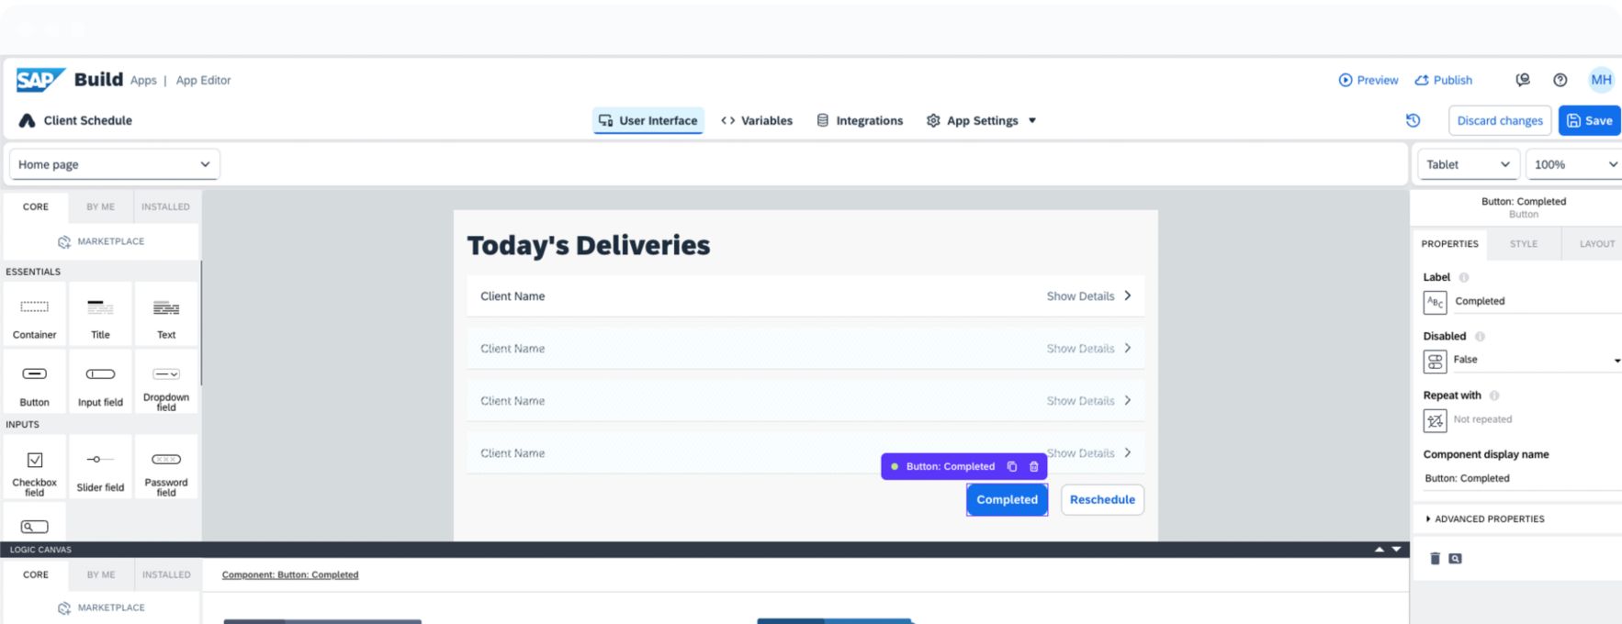Duplicate the Completed button via copy icon
This screenshot has width=1622, height=624.
(x=1011, y=466)
